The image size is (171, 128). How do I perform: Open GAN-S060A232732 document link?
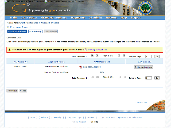click(x=92, y=67)
